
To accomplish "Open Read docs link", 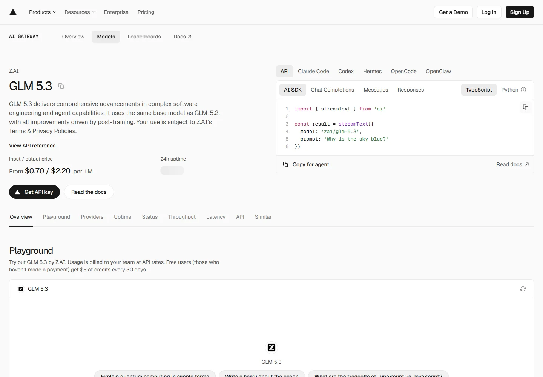I will click(x=512, y=164).
